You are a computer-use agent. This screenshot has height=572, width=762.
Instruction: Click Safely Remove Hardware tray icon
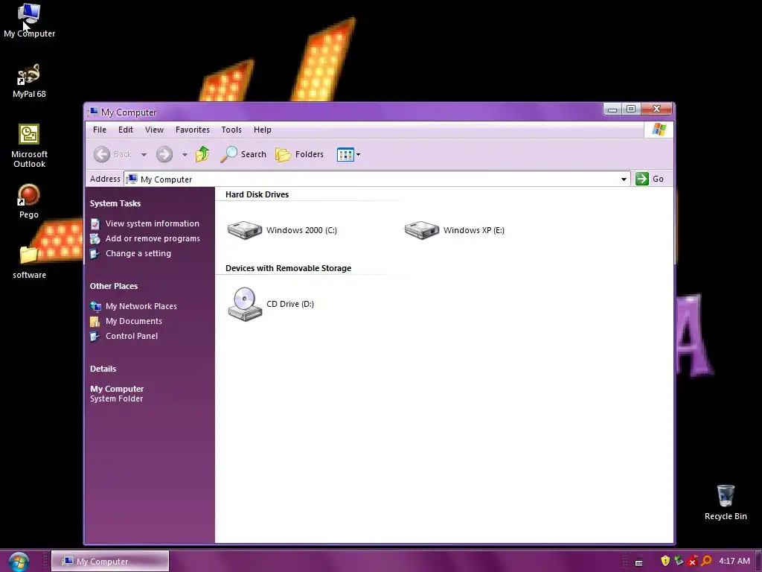679,561
